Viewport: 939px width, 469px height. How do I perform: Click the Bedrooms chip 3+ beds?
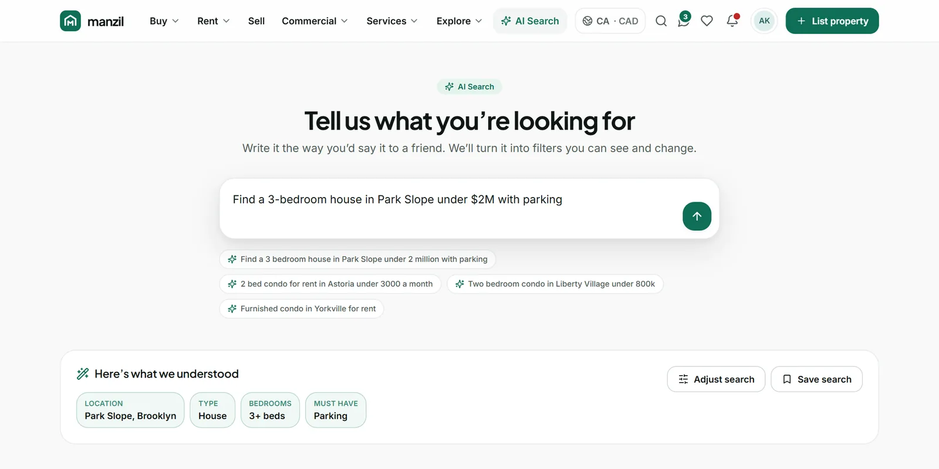[270, 410]
